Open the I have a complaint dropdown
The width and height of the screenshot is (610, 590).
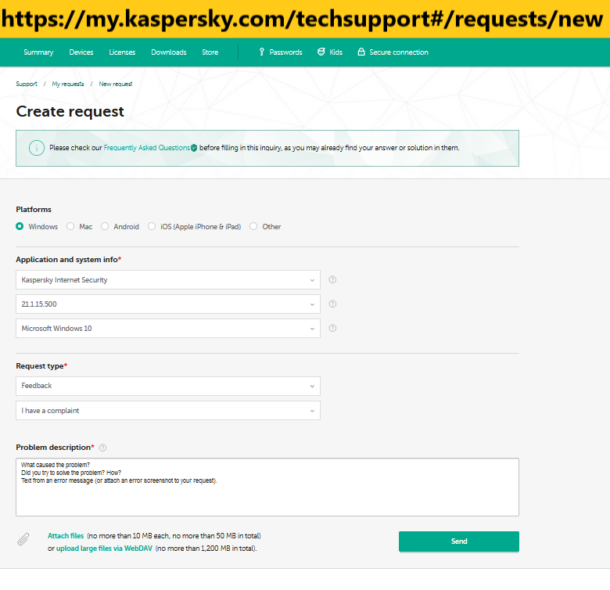(168, 411)
